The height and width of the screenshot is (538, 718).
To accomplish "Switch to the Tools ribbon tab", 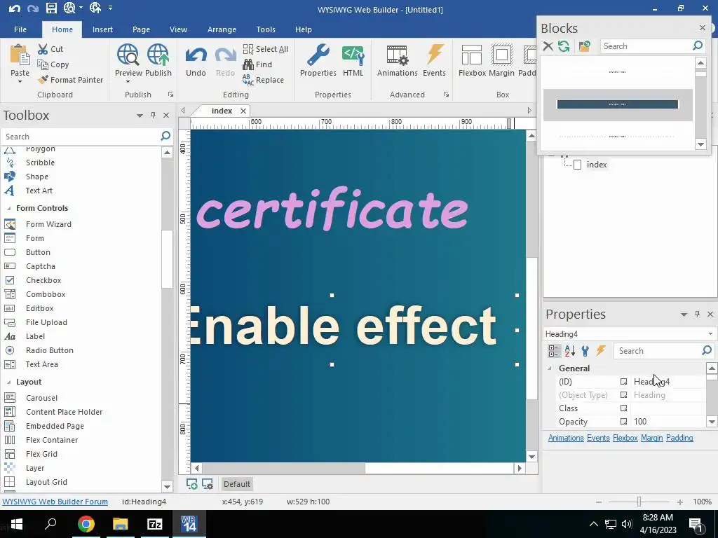I will [x=266, y=29].
